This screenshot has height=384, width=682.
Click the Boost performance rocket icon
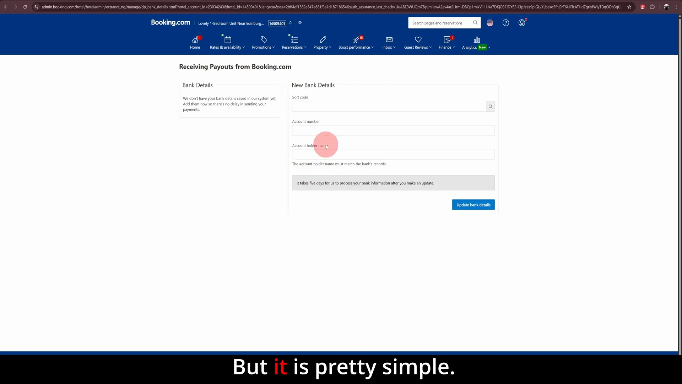point(356,40)
